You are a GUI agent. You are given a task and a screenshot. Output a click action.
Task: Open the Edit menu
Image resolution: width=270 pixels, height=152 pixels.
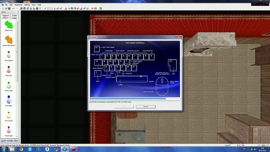pos(11,5)
